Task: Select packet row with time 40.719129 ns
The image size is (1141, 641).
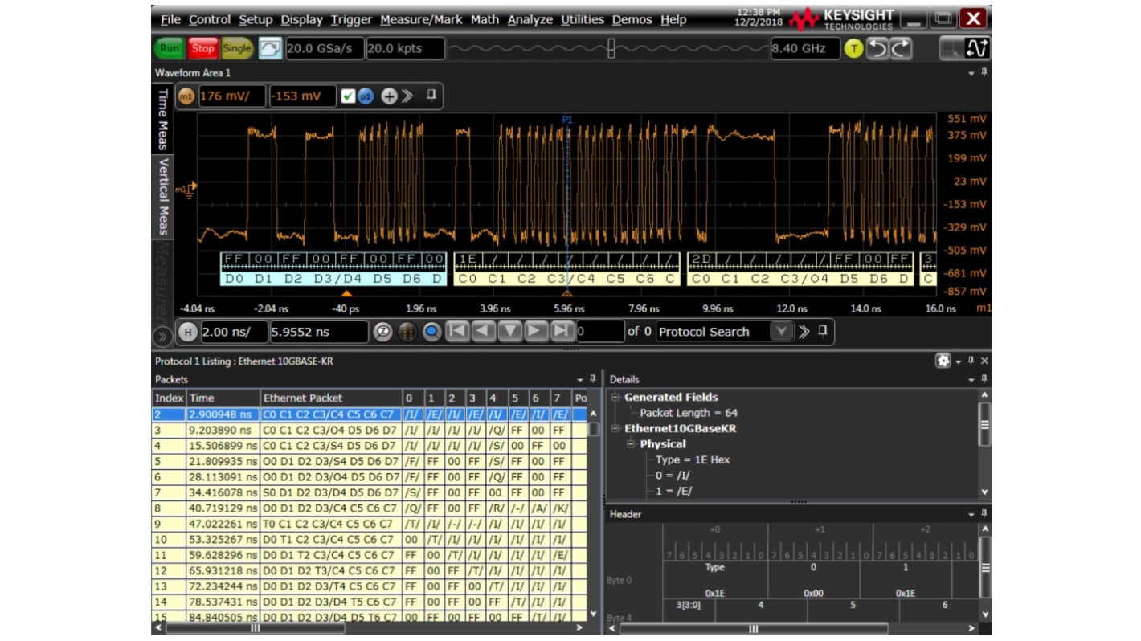Action: click(x=370, y=508)
